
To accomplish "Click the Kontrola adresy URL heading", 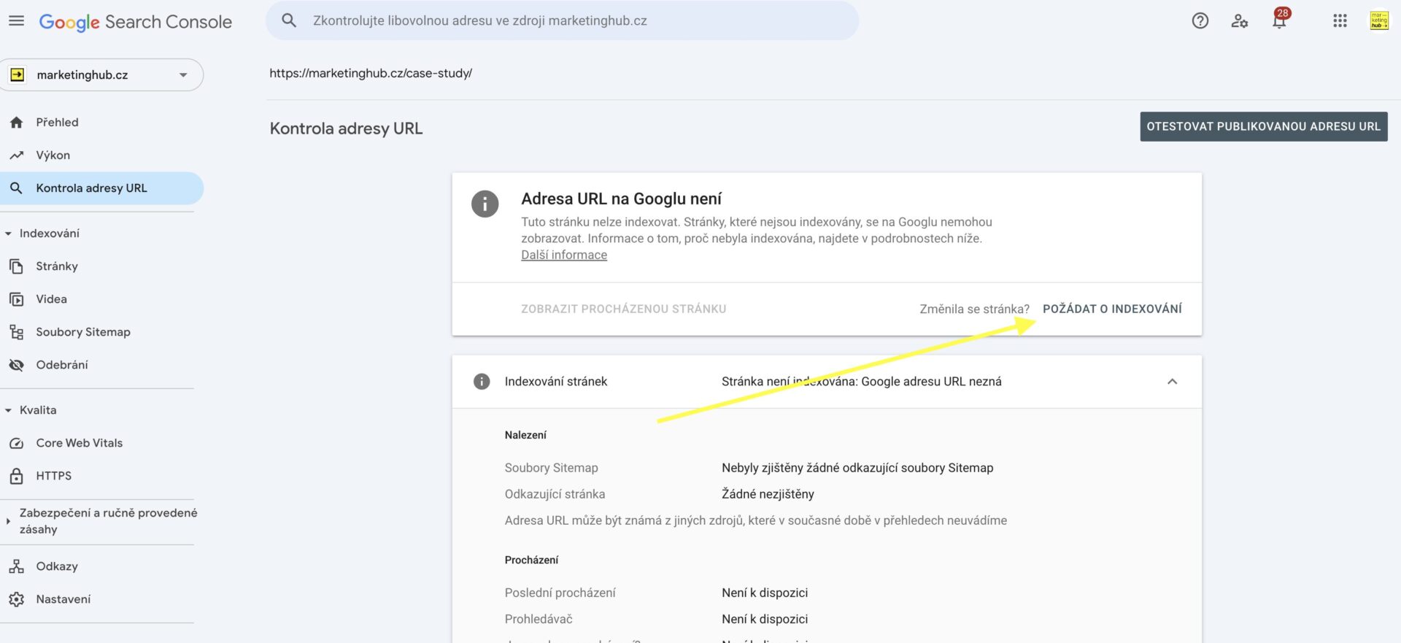I will [x=346, y=128].
